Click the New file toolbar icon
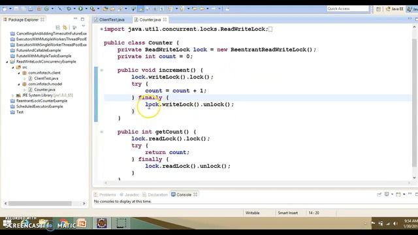 pos(5,8)
